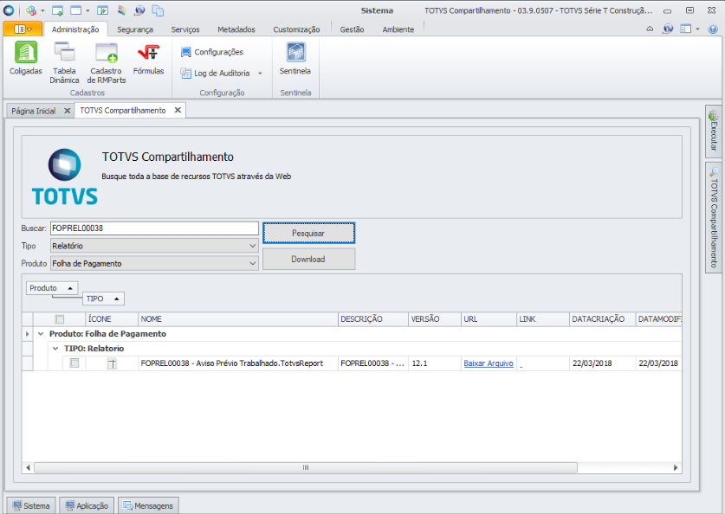
Task: Switch to the Gestão ribbon tab
Action: (x=352, y=29)
